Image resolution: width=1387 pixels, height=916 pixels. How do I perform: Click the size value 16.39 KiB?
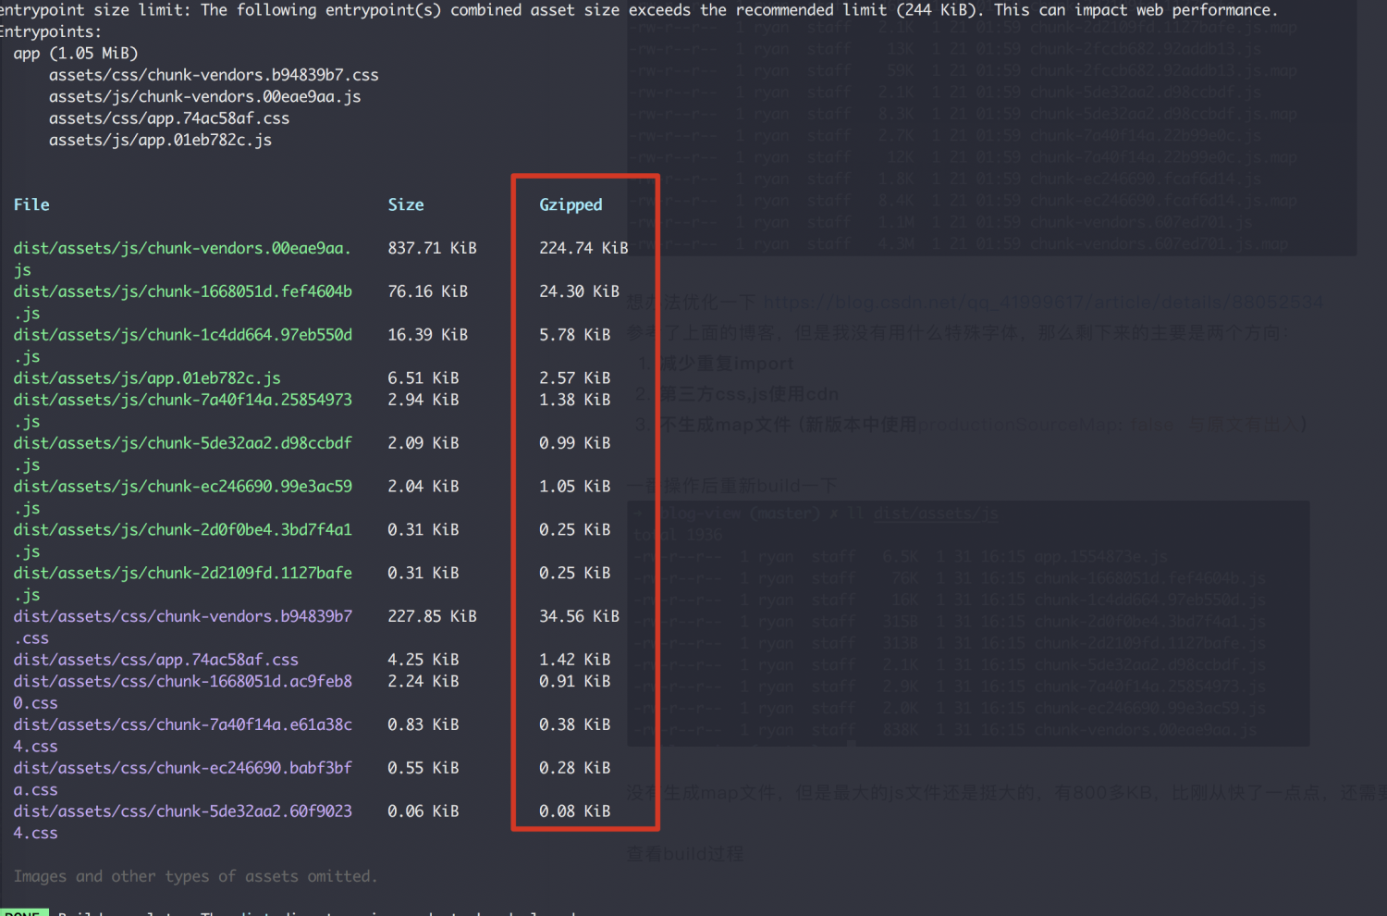pyautogui.click(x=427, y=335)
